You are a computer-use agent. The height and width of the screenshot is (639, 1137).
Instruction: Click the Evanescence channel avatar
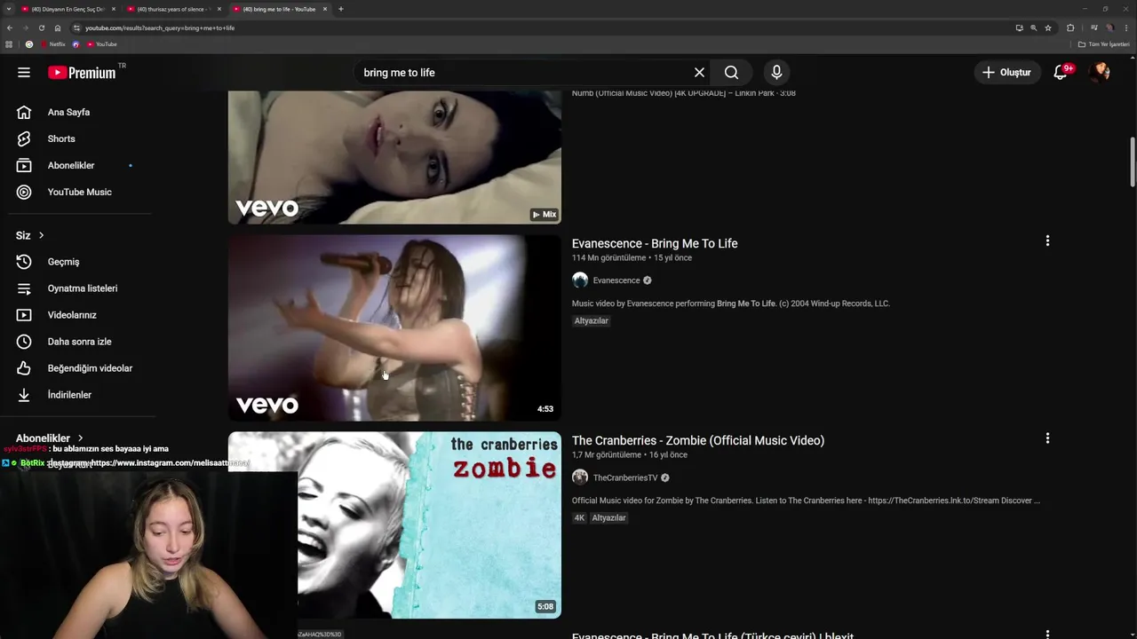coord(580,280)
